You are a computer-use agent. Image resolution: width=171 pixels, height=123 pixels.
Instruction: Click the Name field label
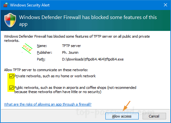pos(42,46)
